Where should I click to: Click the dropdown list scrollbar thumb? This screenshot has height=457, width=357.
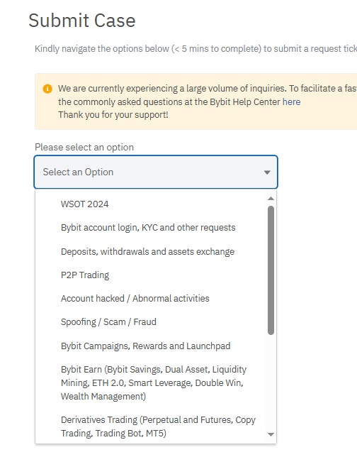pyautogui.click(x=271, y=270)
